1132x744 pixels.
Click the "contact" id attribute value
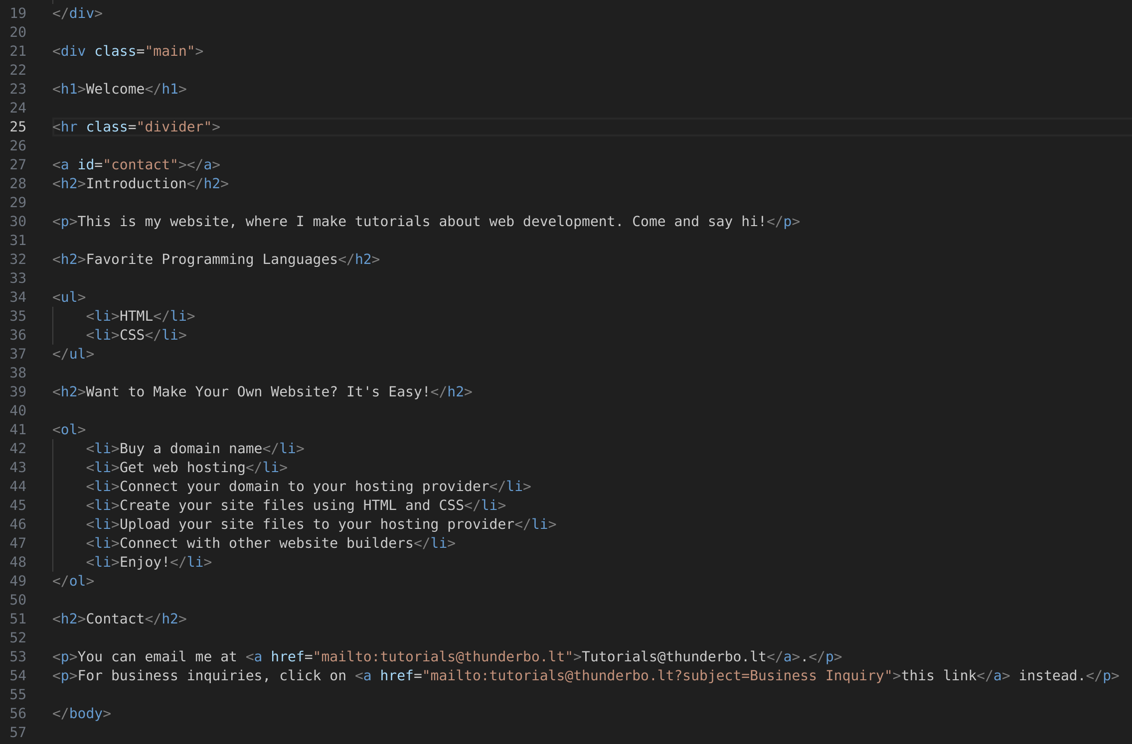click(140, 164)
